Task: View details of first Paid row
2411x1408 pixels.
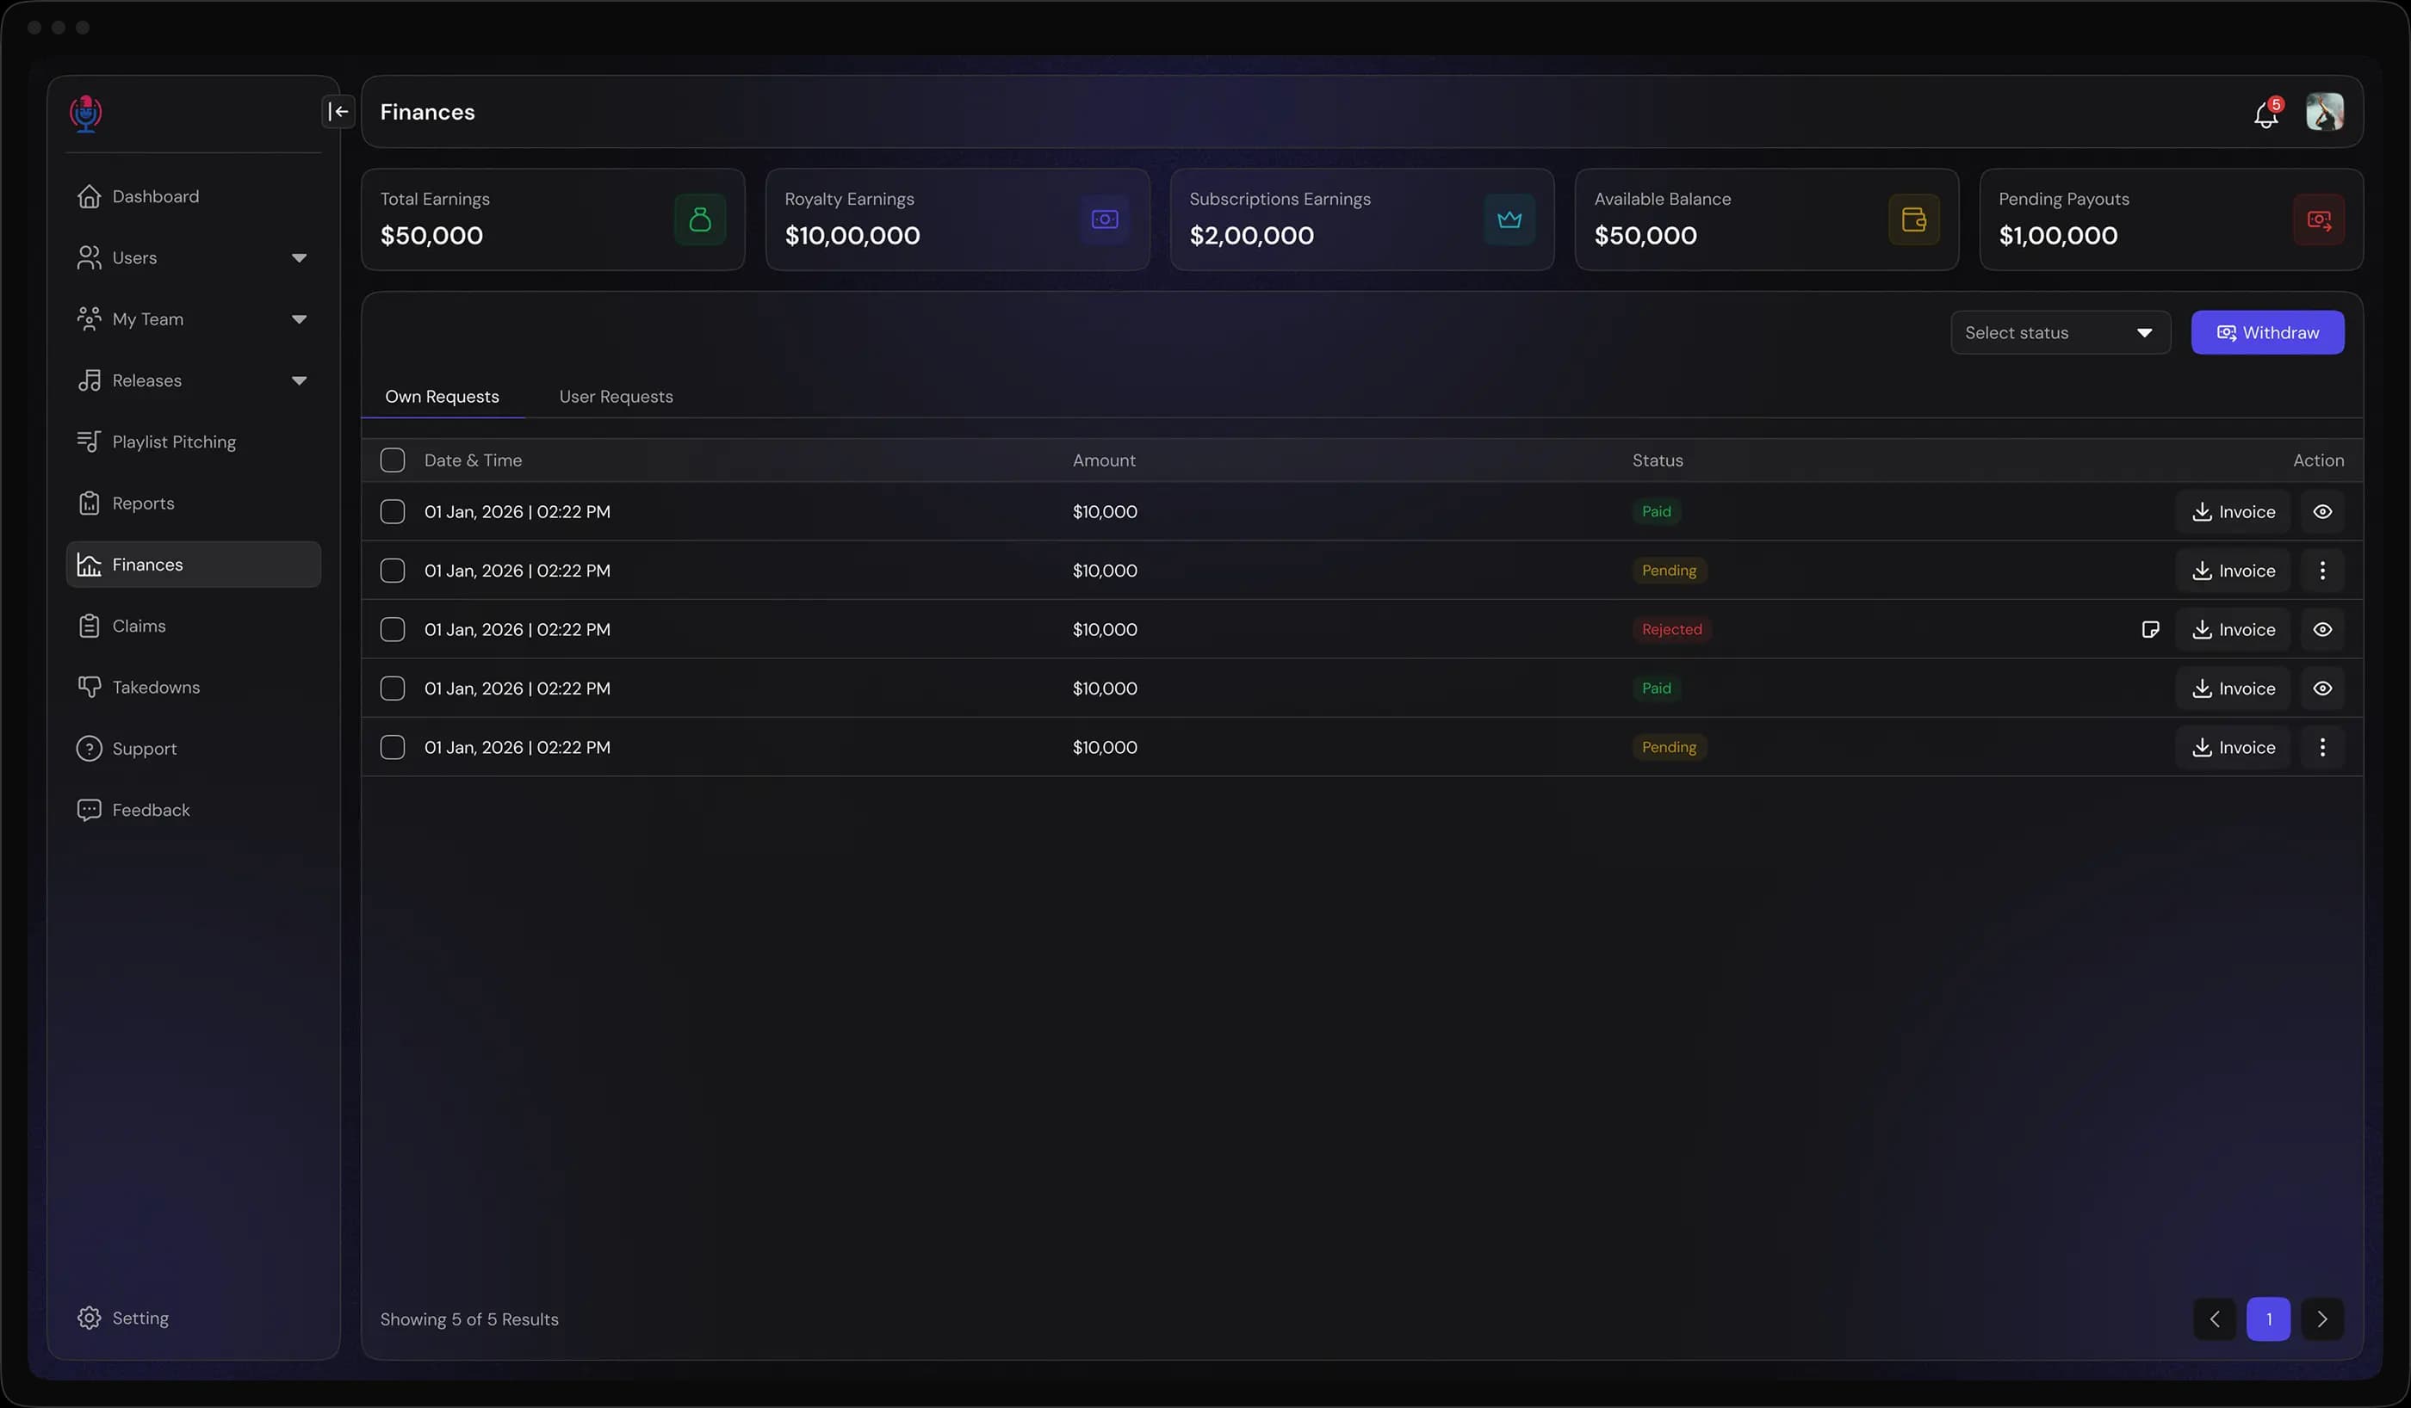Action: [2323, 512]
